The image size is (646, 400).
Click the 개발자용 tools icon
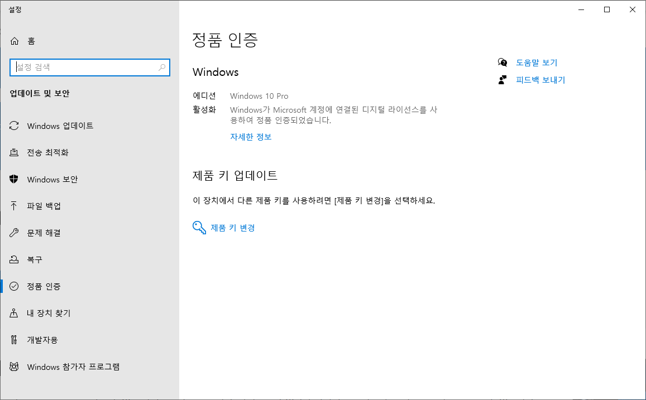tap(14, 340)
